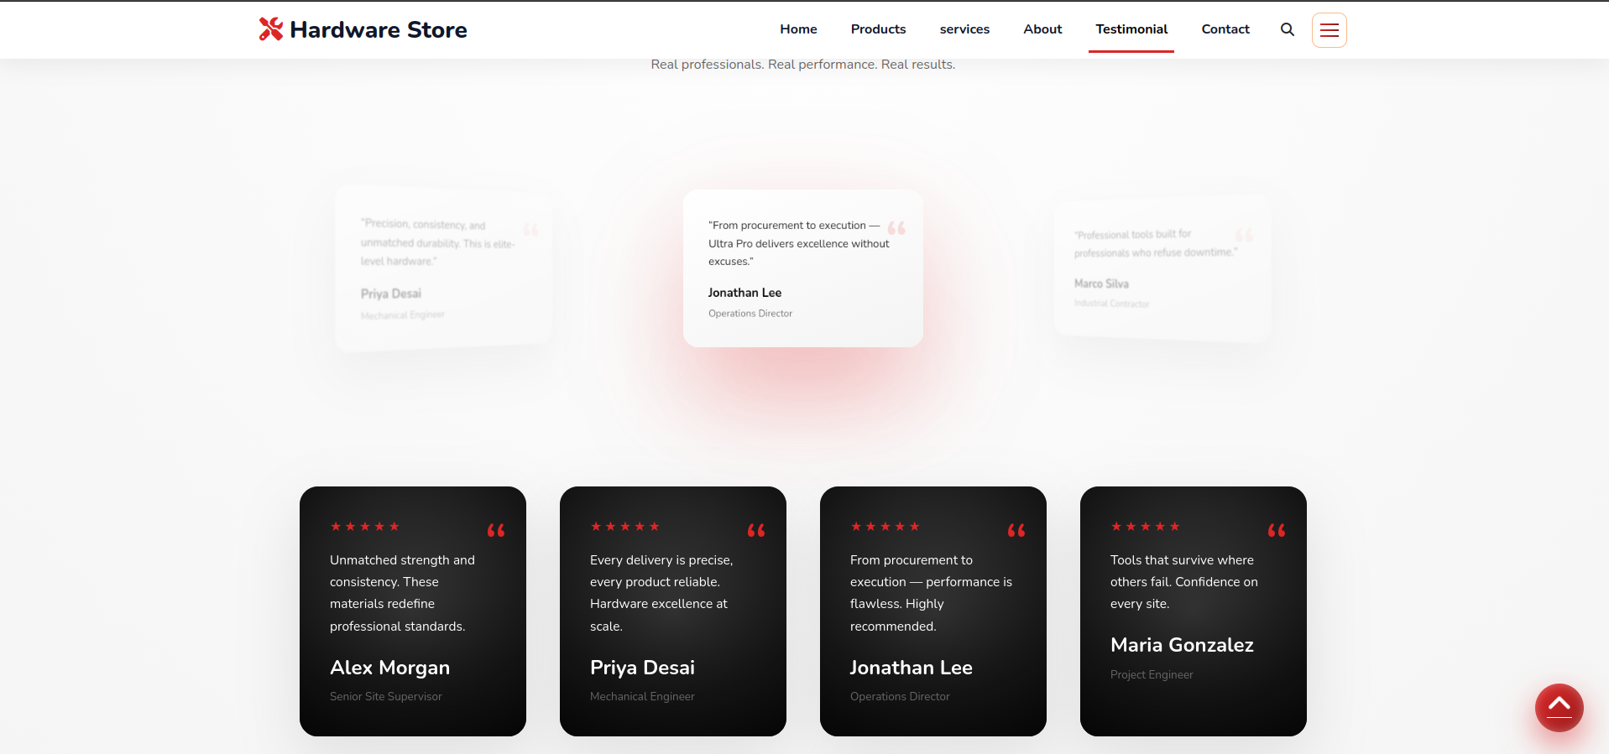Click the search magnifier icon in navbar
1609x754 pixels.
1287,29
